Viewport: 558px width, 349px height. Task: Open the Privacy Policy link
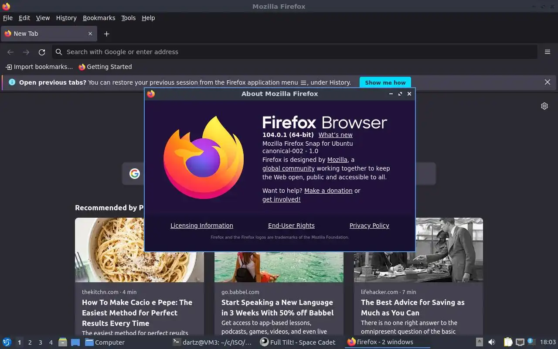click(x=369, y=226)
